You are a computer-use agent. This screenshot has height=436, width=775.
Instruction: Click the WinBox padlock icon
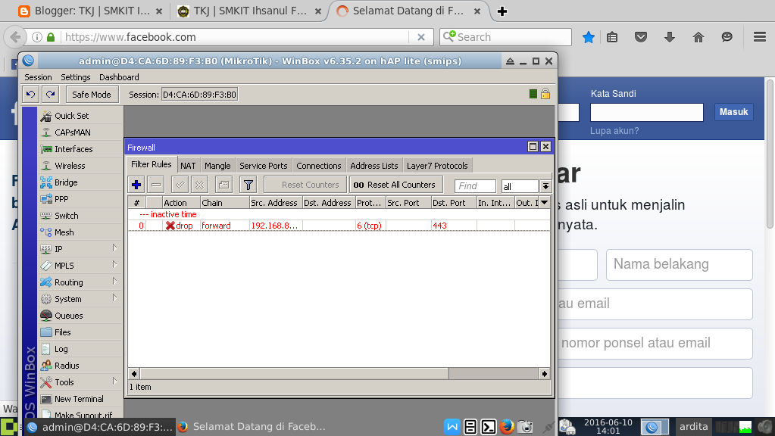tap(545, 94)
